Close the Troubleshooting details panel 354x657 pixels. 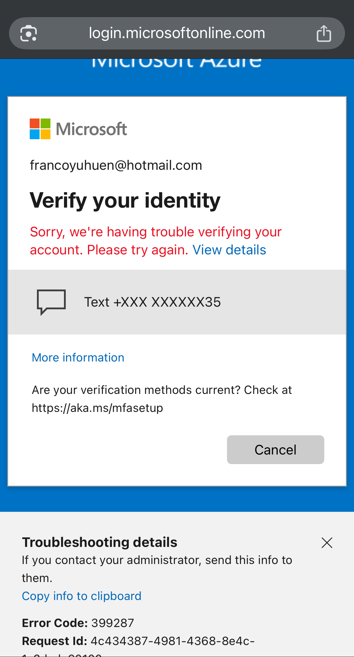tap(327, 543)
